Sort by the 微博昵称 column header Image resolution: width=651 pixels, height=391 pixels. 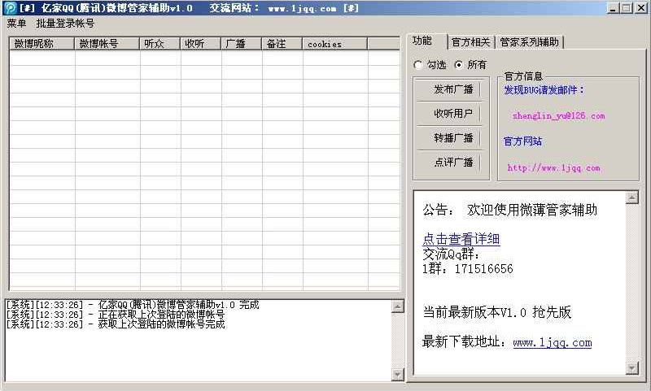coord(42,44)
